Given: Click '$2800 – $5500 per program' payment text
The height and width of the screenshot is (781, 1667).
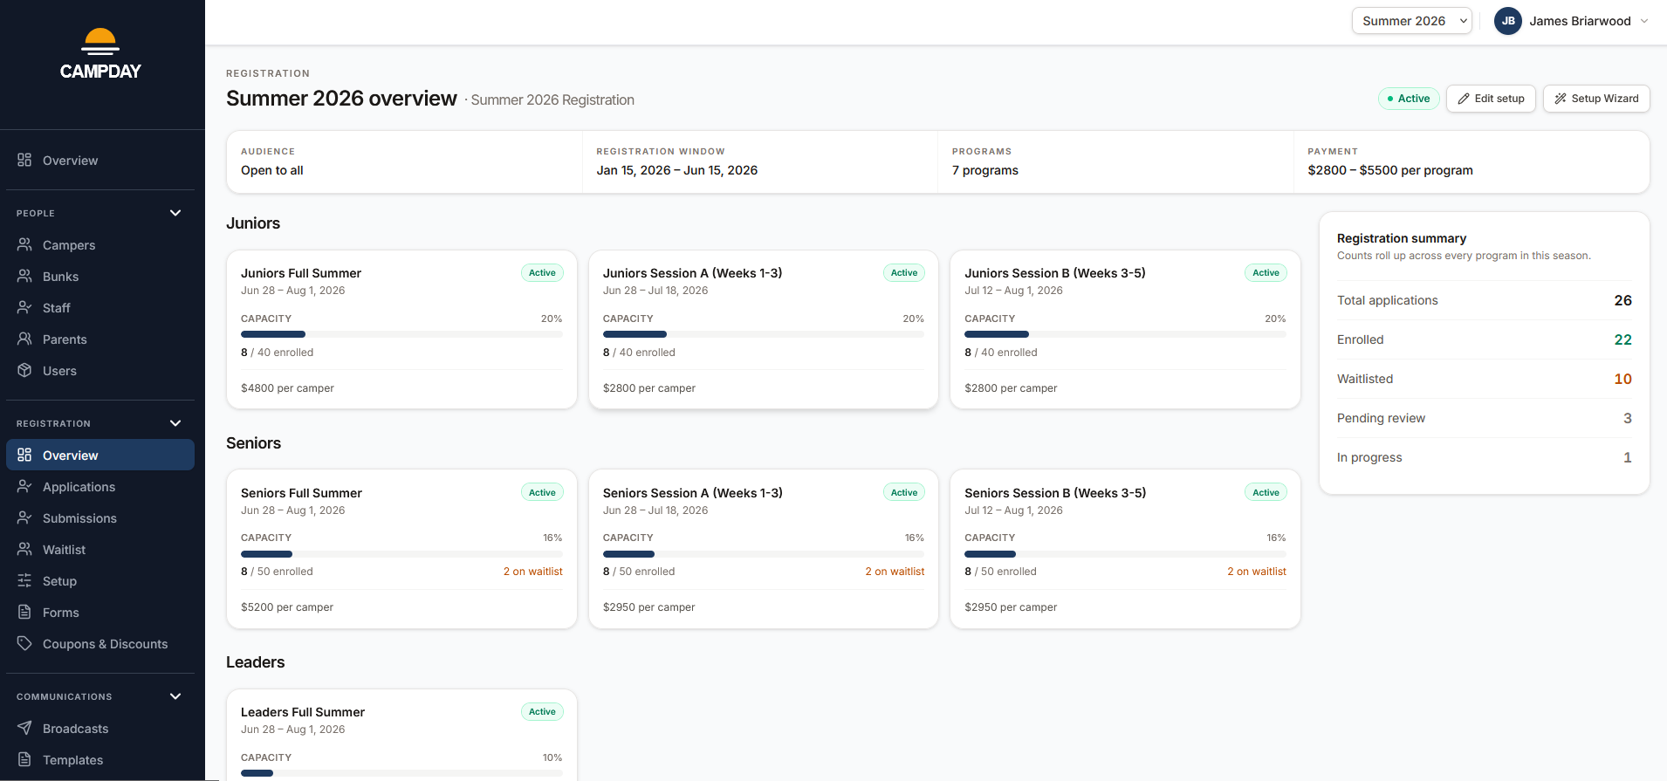Looking at the screenshot, I should tap(1389, 170).
